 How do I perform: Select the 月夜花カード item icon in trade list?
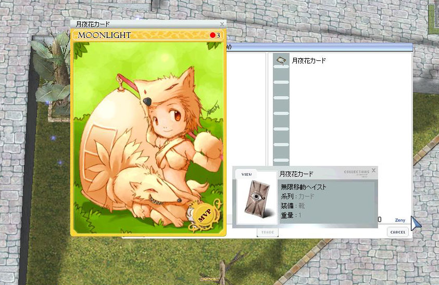(281, 60)
